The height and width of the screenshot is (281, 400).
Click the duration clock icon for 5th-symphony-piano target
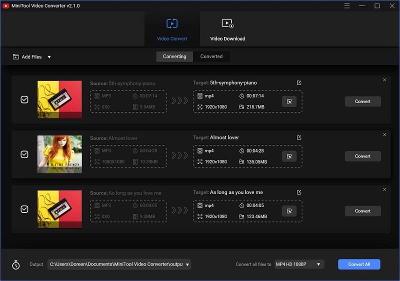(241, 96)
